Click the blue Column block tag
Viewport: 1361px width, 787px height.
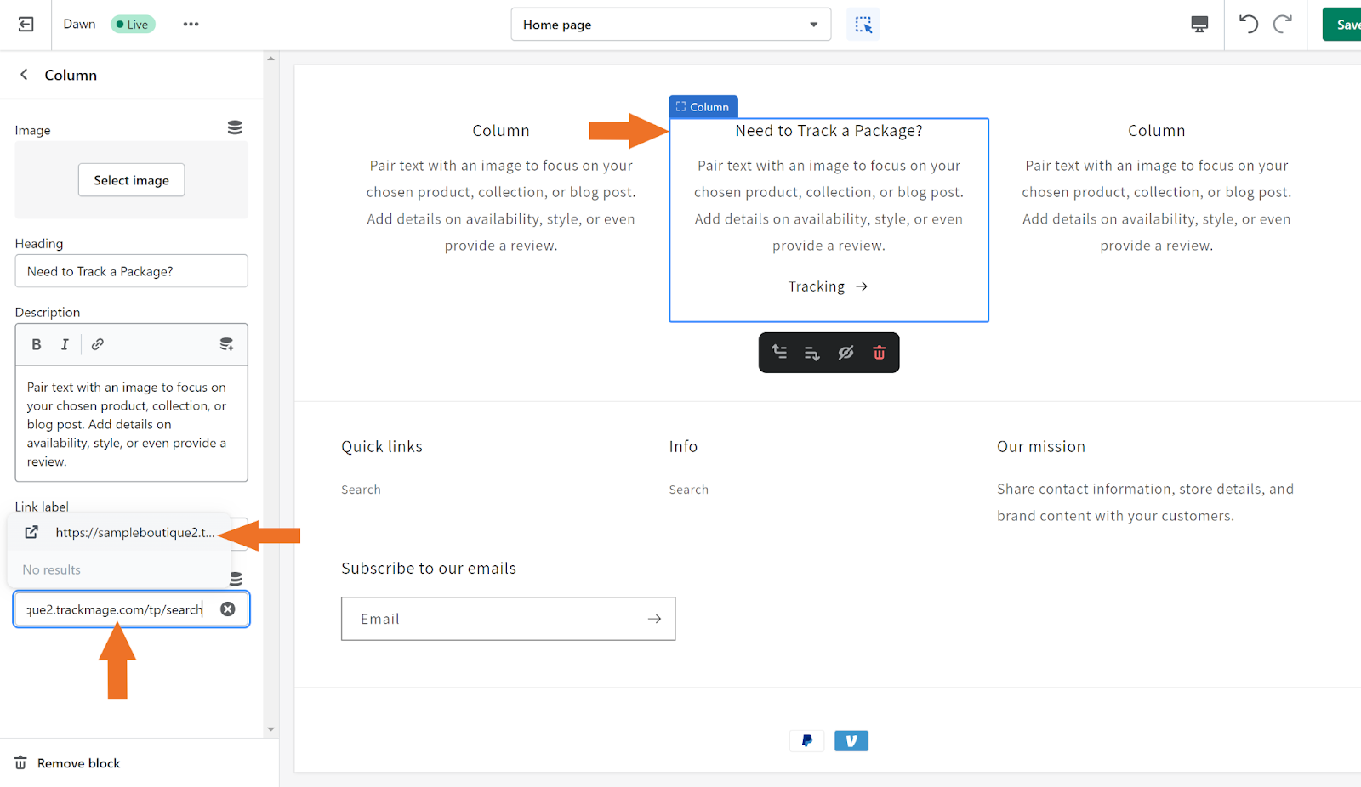point(703,107)
